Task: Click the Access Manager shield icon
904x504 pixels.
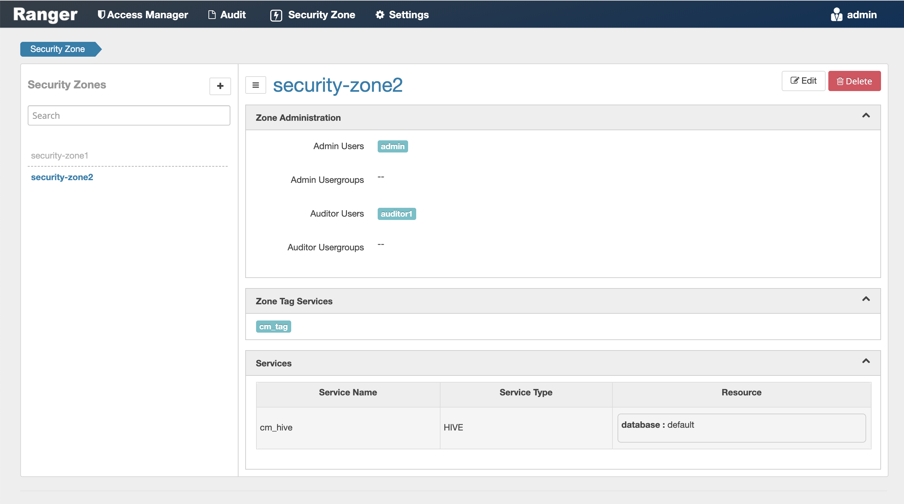Action: [x=101, y=15]
